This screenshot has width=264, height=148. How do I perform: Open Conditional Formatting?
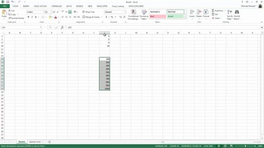click(133, 15)
